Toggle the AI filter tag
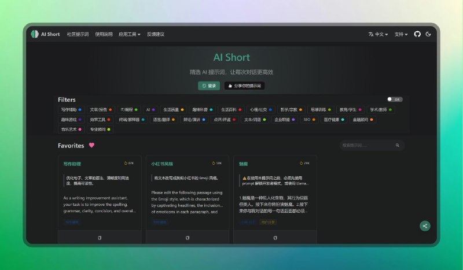 (150, 110)
